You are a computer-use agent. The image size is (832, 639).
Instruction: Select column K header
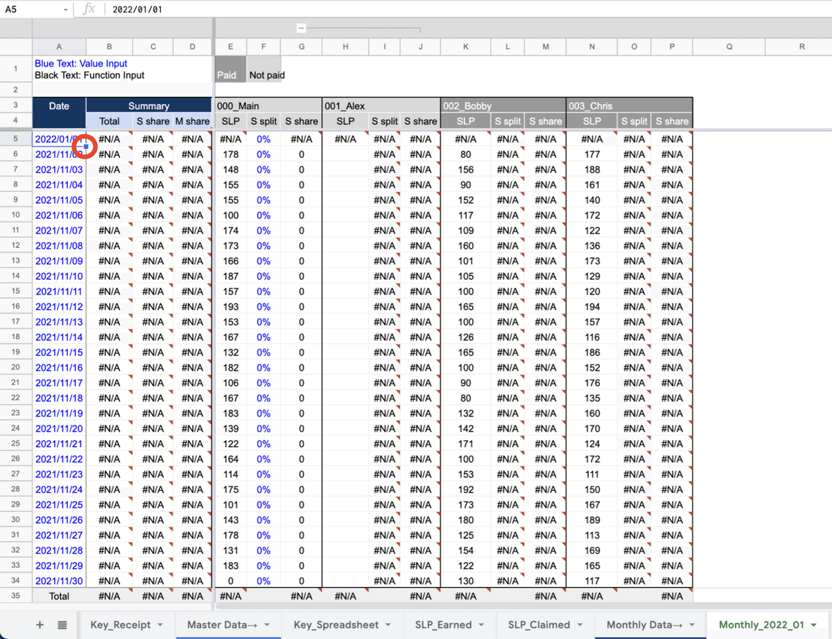tap(465, 46)
